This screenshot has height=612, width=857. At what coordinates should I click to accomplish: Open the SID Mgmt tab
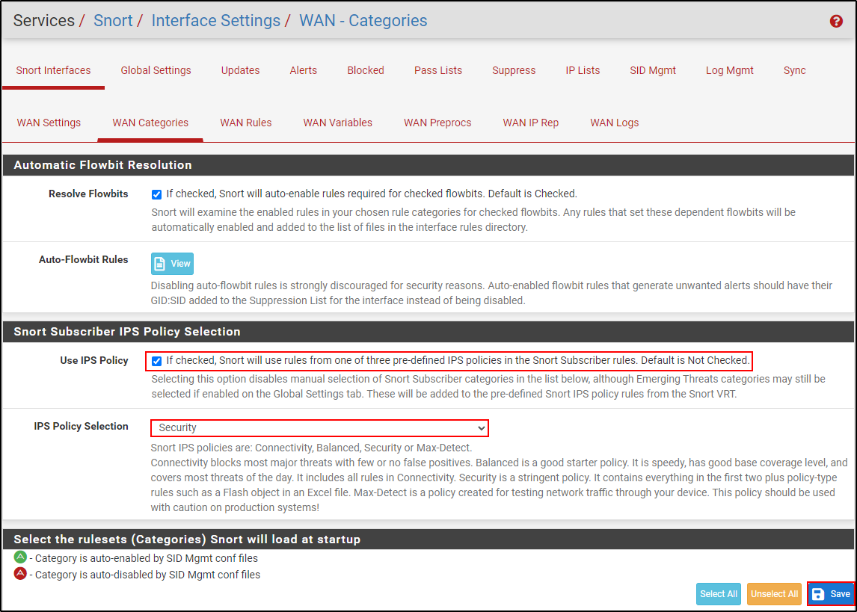pyautogui.click(x=653, y=70)
